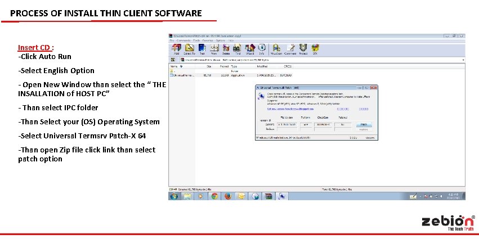Open the Universal Termsrv Patch taskbar icon
Screen dimensions: 479x239
[281, 196]
